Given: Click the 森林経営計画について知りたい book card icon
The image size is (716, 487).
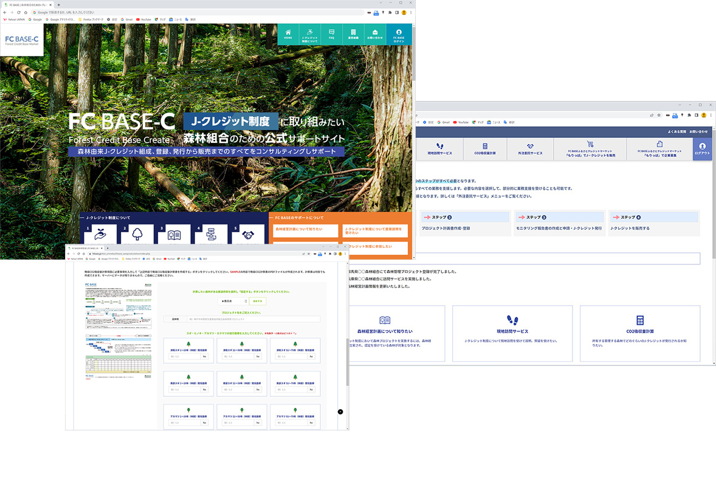Looking at the screenshot, I should point(385,320).
